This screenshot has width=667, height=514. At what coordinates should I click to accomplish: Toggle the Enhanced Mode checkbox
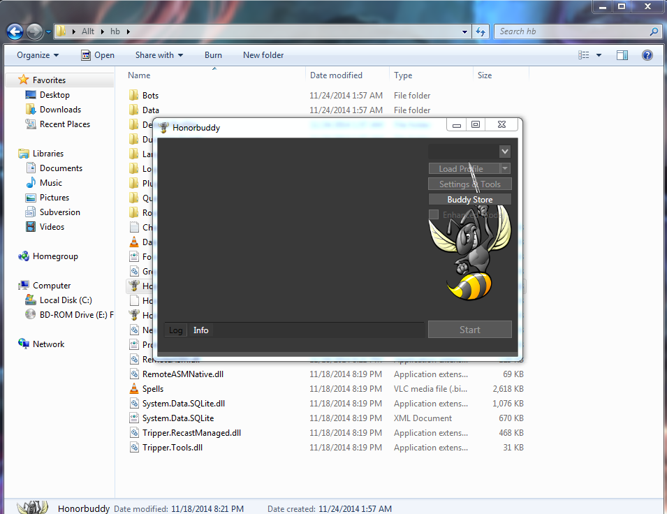[x=434, y=215]
